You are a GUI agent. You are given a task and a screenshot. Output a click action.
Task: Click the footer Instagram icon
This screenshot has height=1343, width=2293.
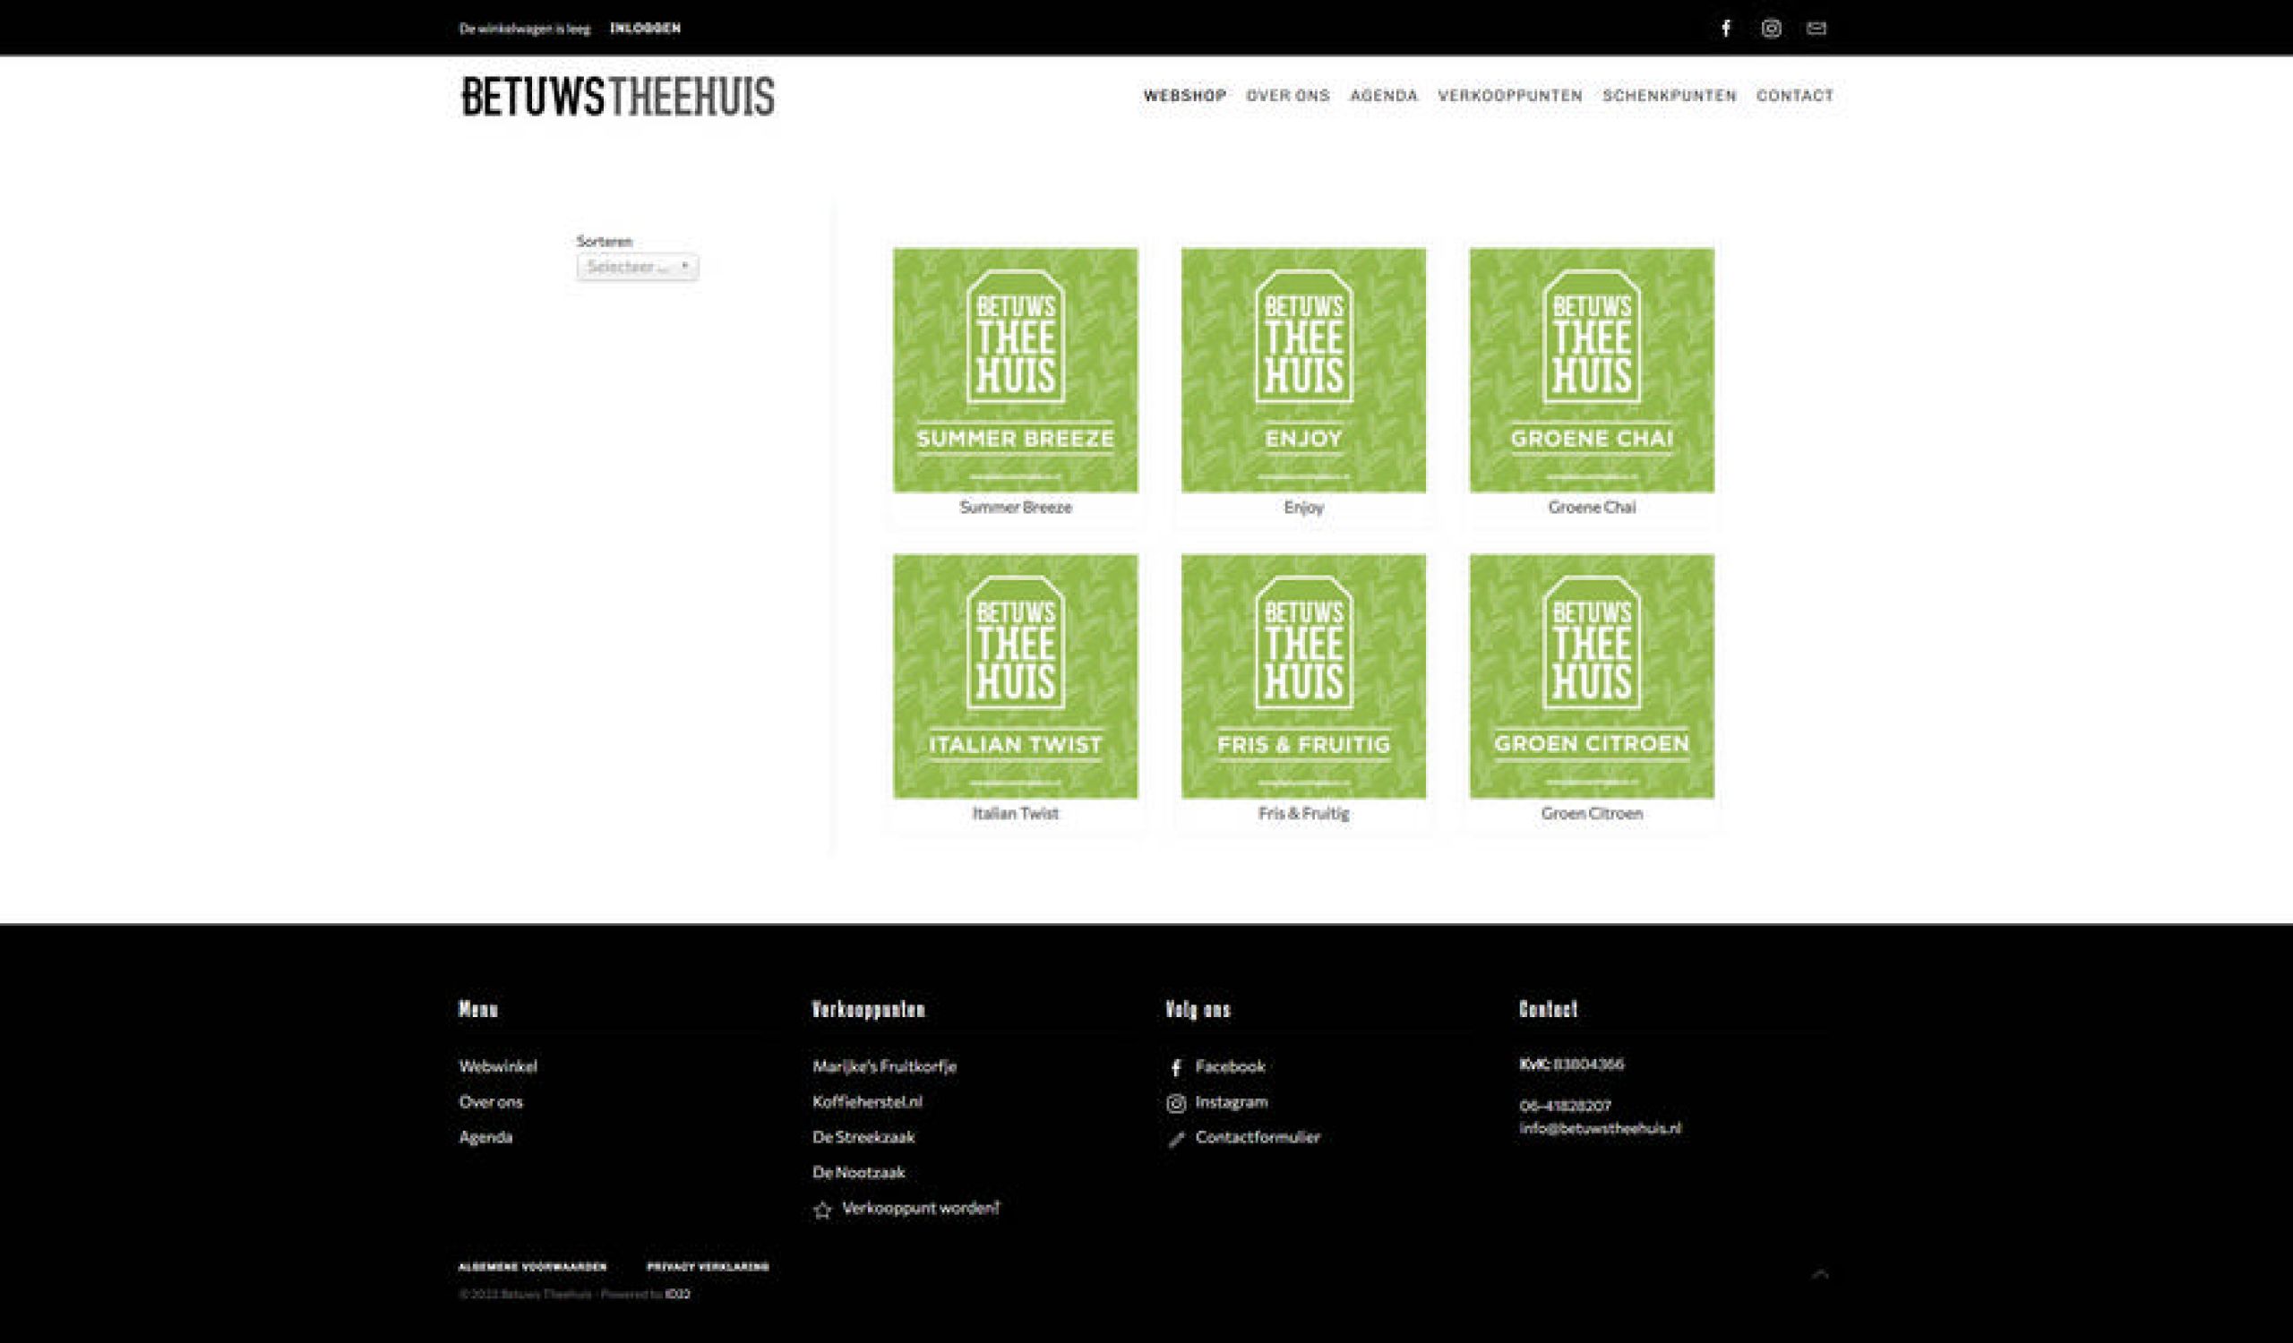[1176, 1103]
